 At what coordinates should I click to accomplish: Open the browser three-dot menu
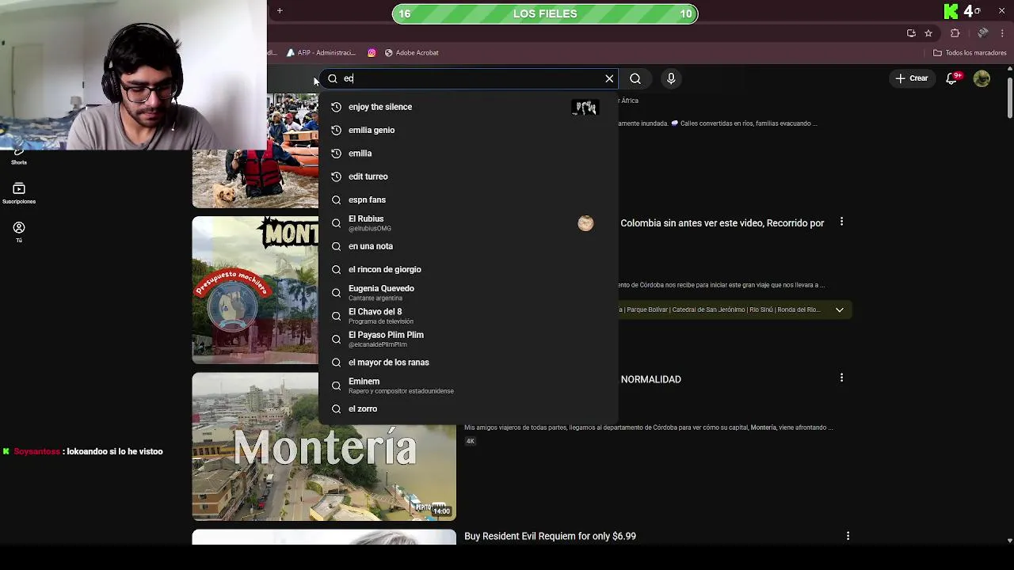[1003, 33]
